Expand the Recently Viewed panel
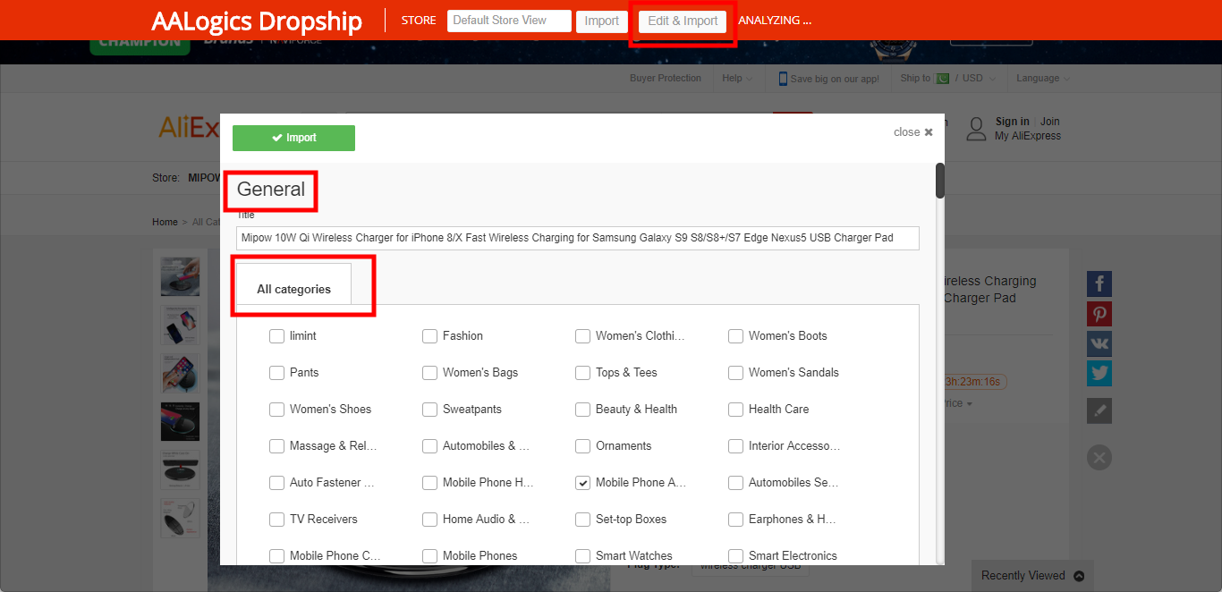This screenshot has width=1222, height=592. (1032, 576)
